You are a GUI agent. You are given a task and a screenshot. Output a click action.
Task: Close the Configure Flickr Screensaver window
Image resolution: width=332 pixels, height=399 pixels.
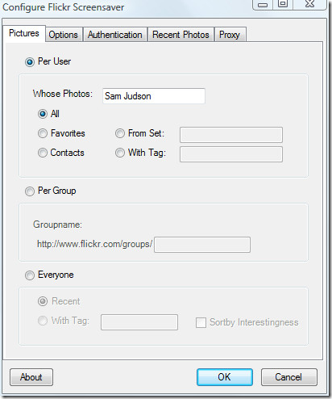point(309,4)
